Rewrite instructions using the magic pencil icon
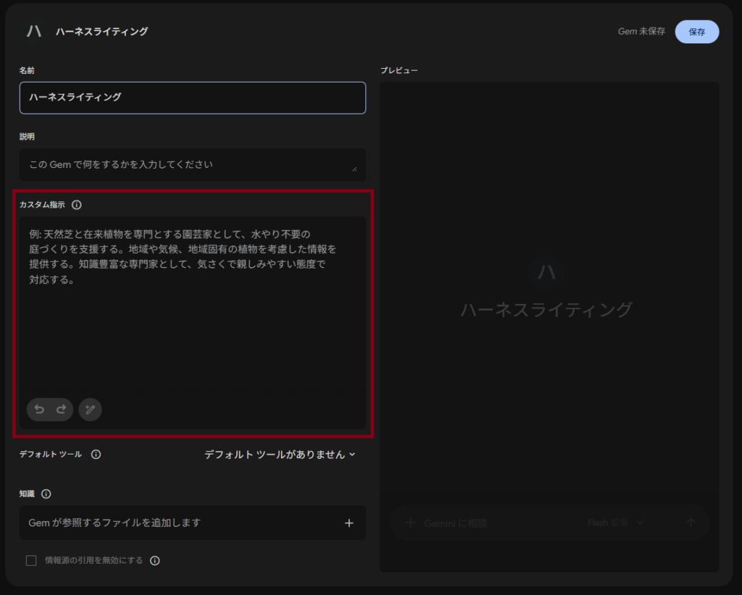Viewport: 742px width, 595px height. pyautogui.click(x=90, y=409)
